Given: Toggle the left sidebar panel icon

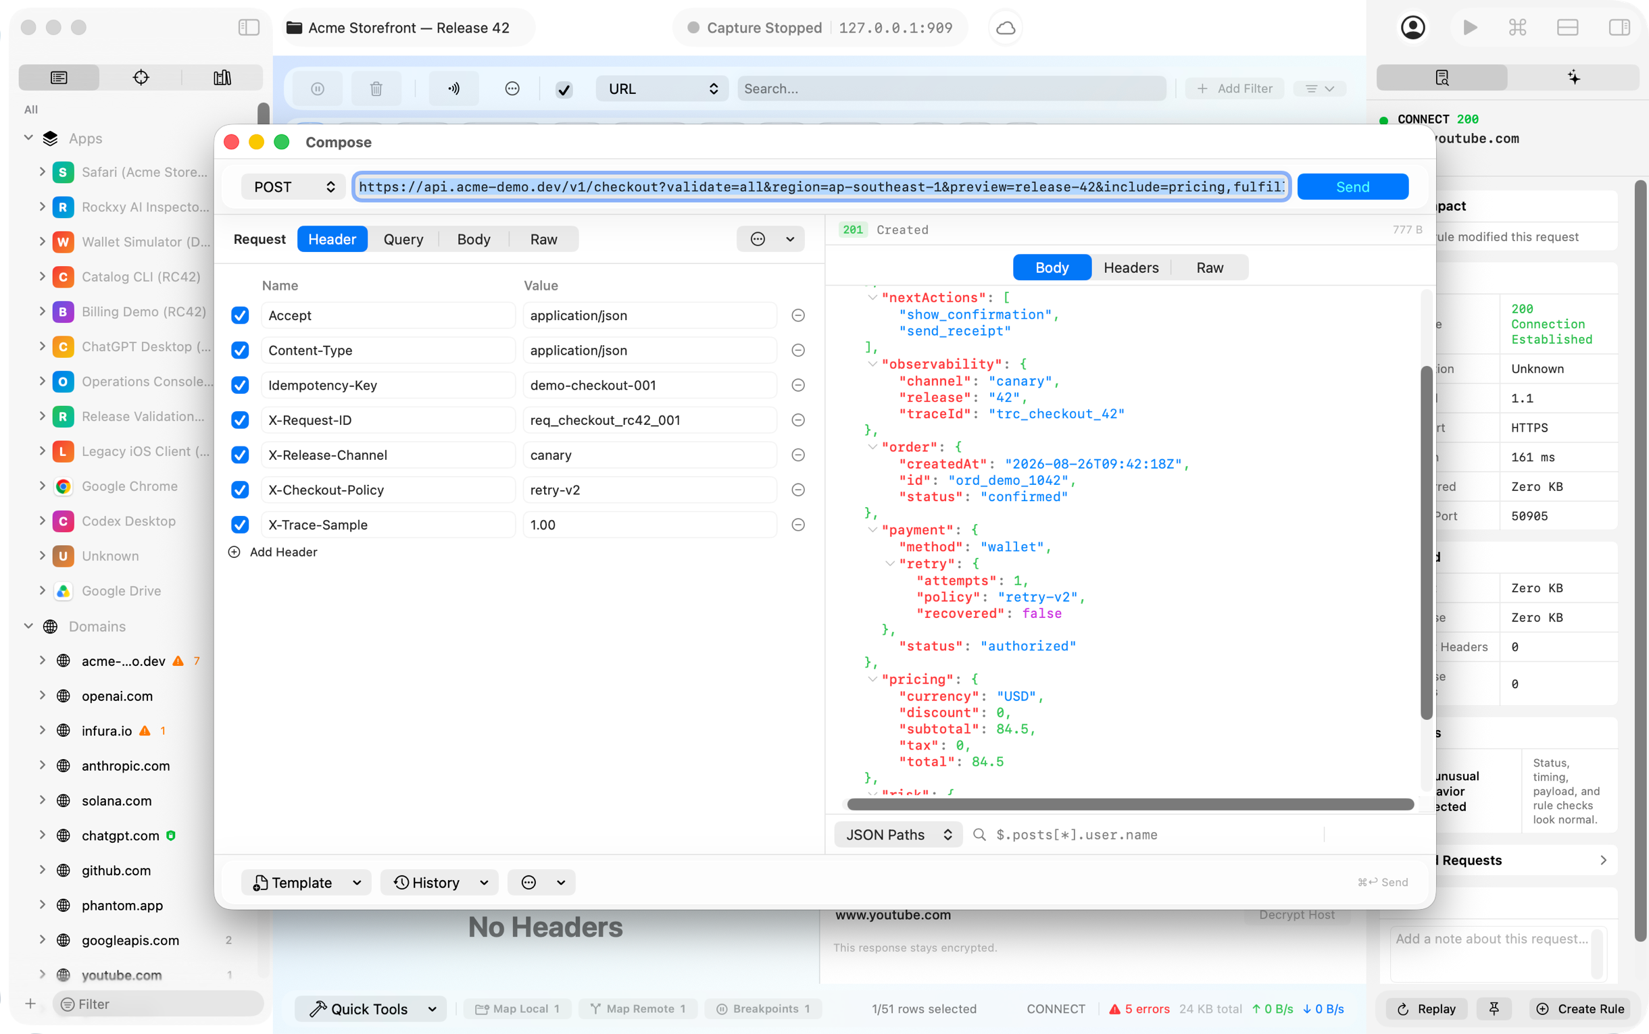Looking at the screenshot, I should click(x=249, y=28).
